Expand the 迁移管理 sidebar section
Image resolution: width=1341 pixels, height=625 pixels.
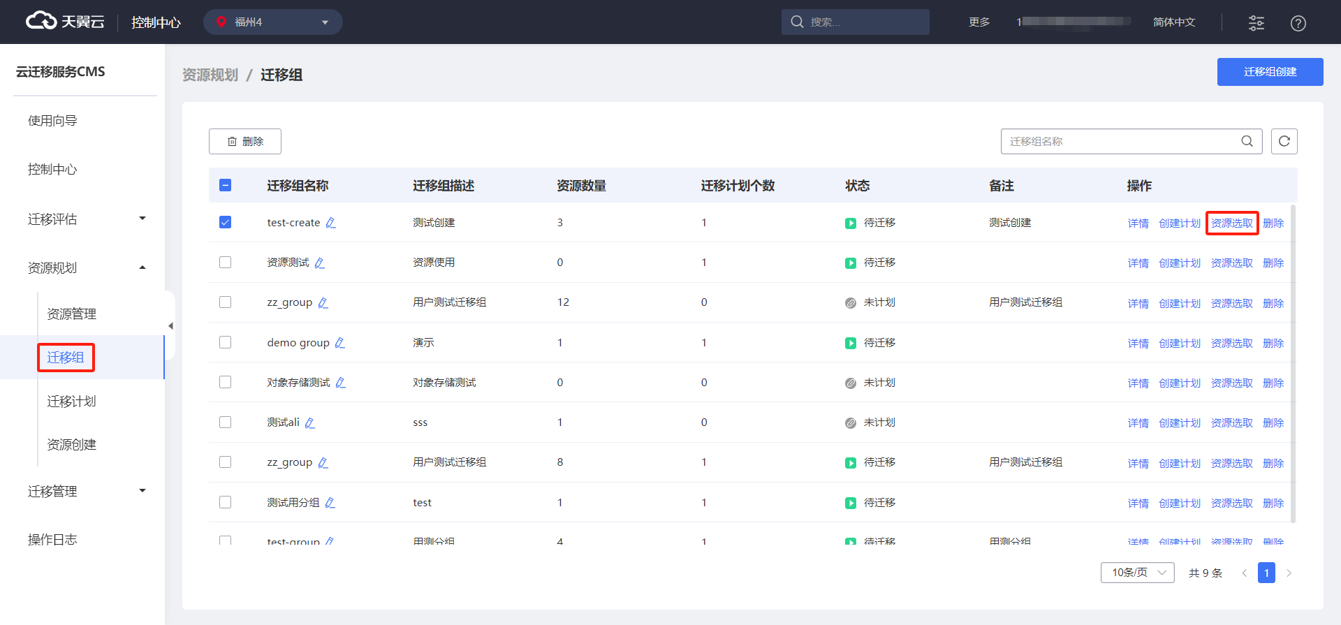(87, 491)
